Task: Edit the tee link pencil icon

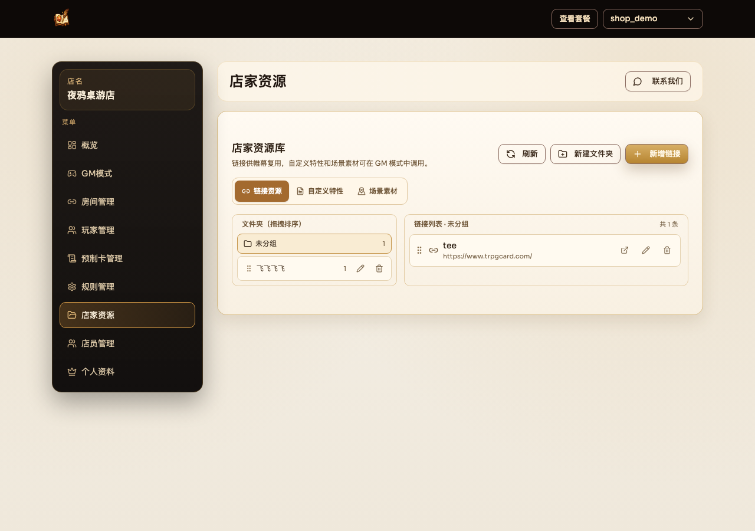Action: click(646, 250)
